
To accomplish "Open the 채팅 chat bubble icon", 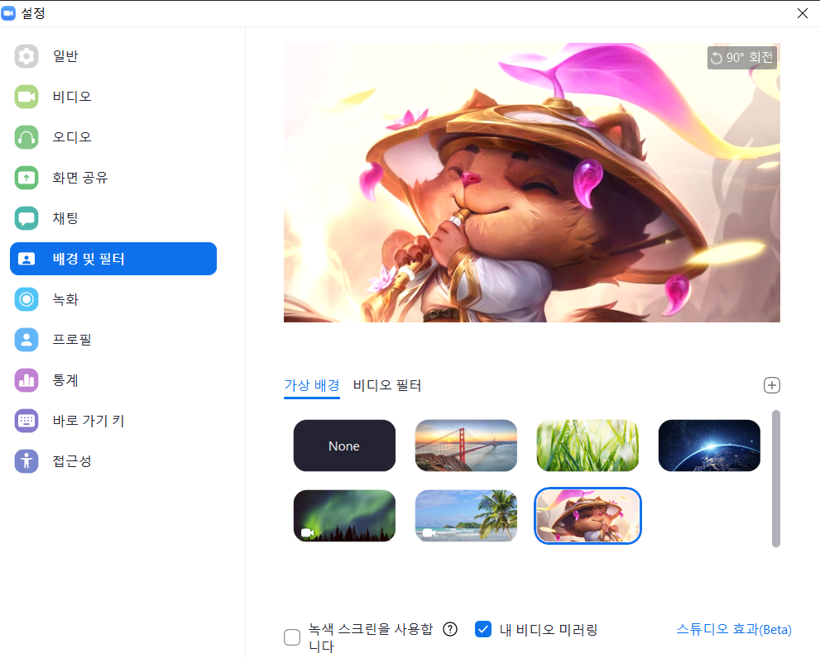I will click(26, 218).
